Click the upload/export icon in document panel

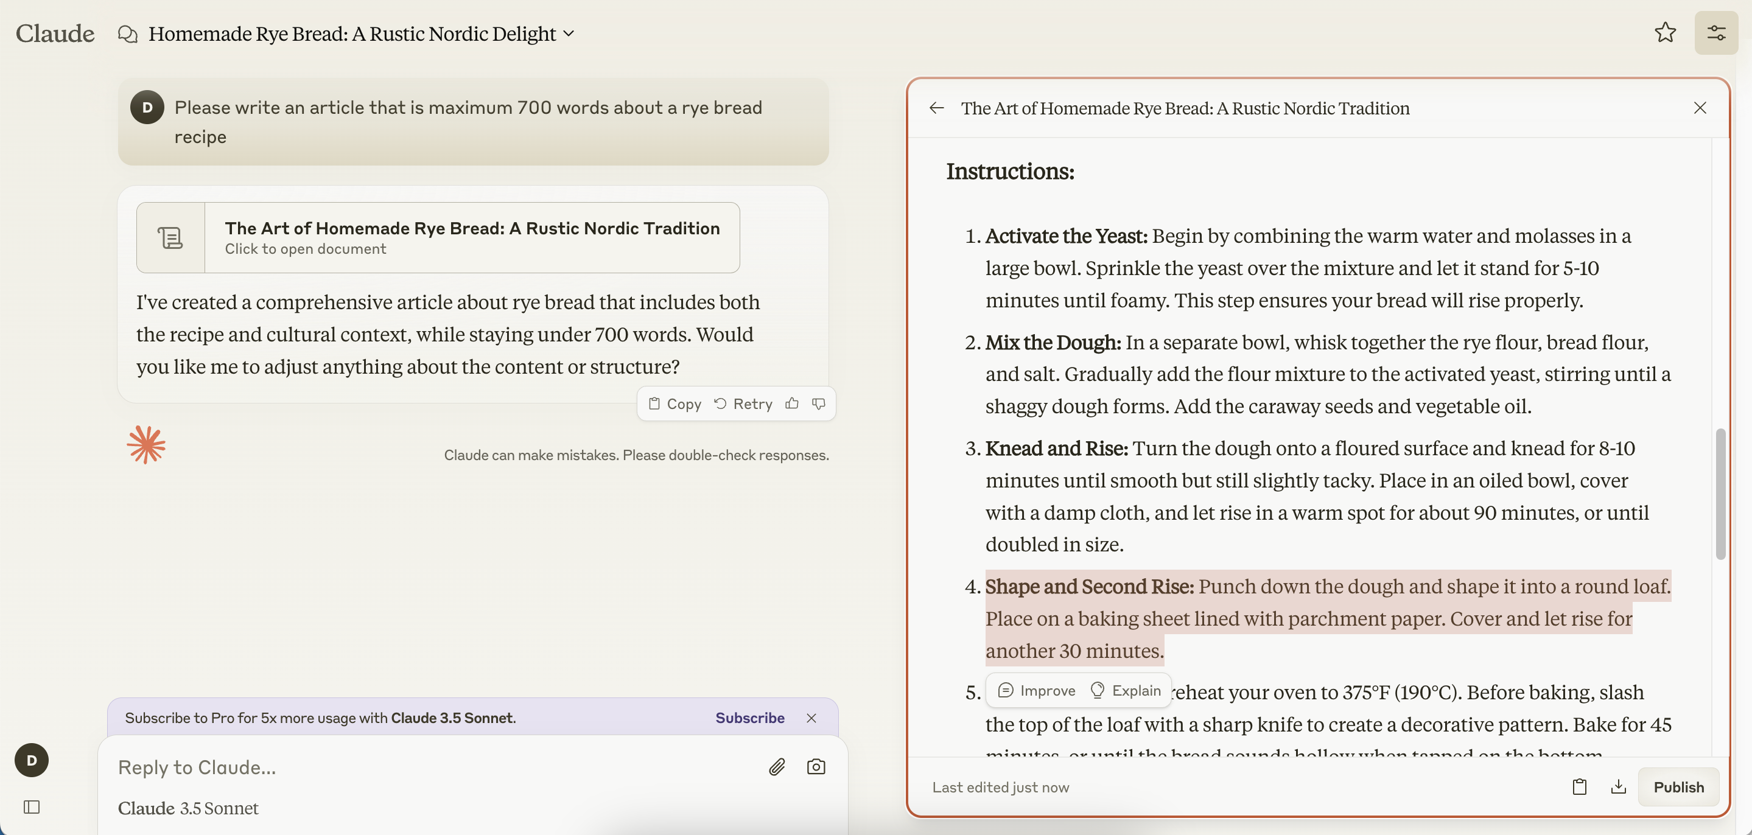pos(1618,786)
